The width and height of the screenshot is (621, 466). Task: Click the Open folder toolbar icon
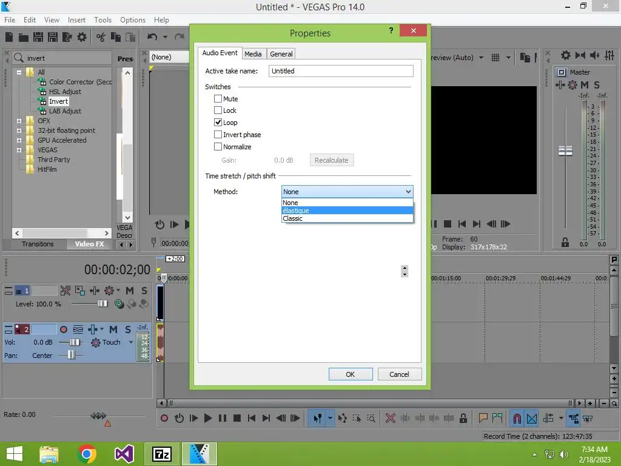click(x=24, y=37)
